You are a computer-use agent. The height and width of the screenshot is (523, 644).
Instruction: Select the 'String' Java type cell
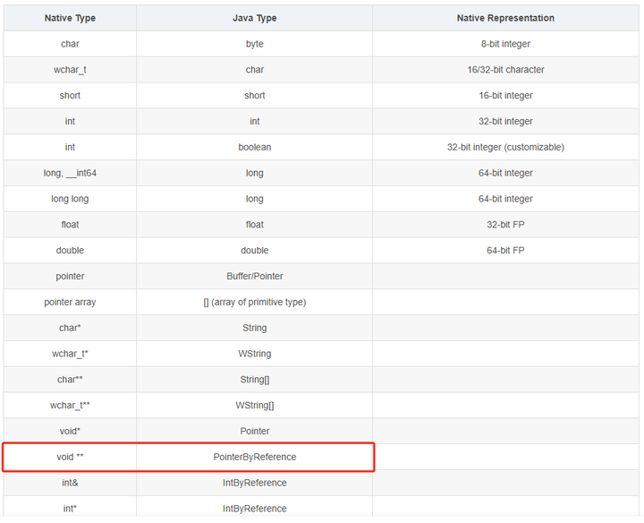[x=254, y=328]
